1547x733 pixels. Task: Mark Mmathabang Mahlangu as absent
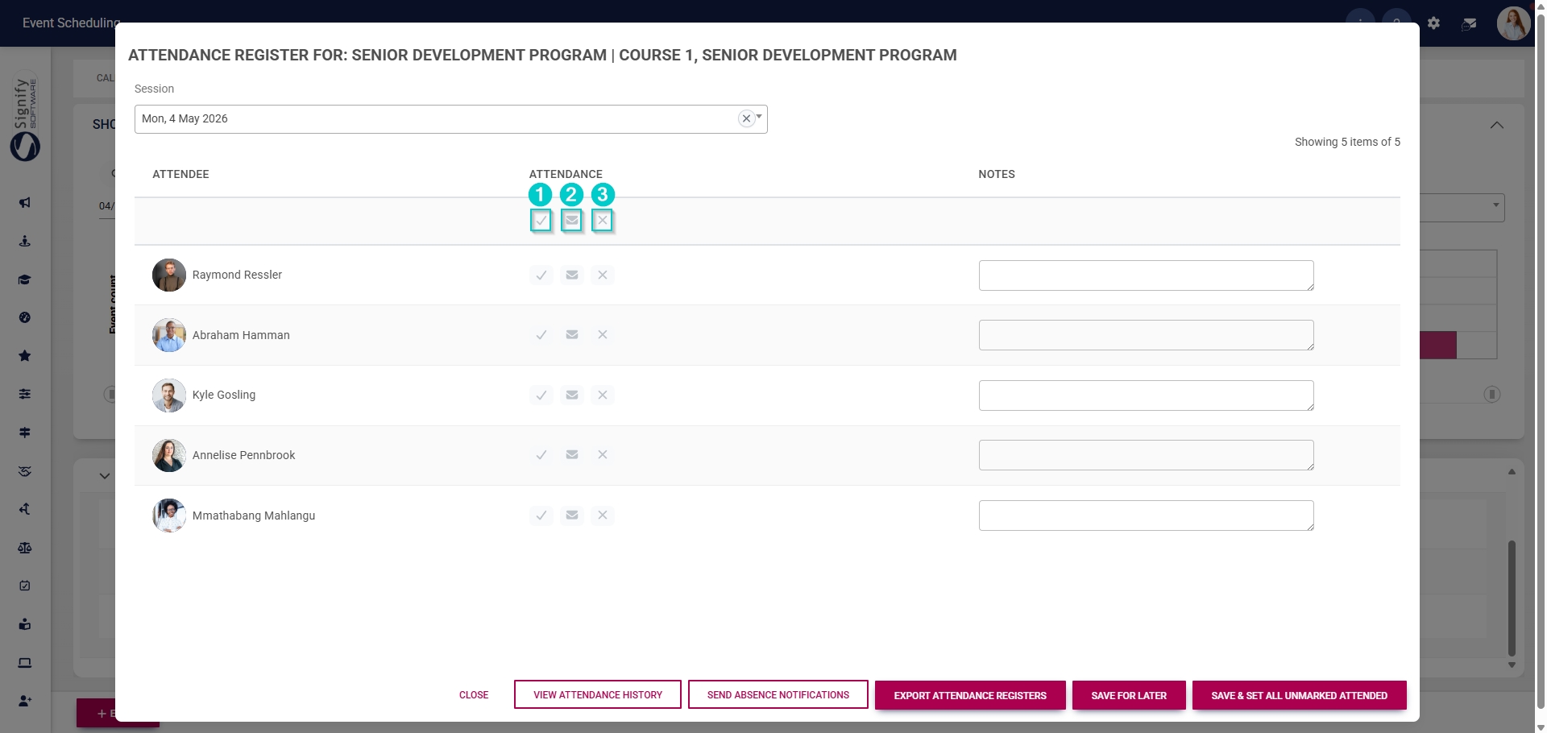(x=603, y=516)
